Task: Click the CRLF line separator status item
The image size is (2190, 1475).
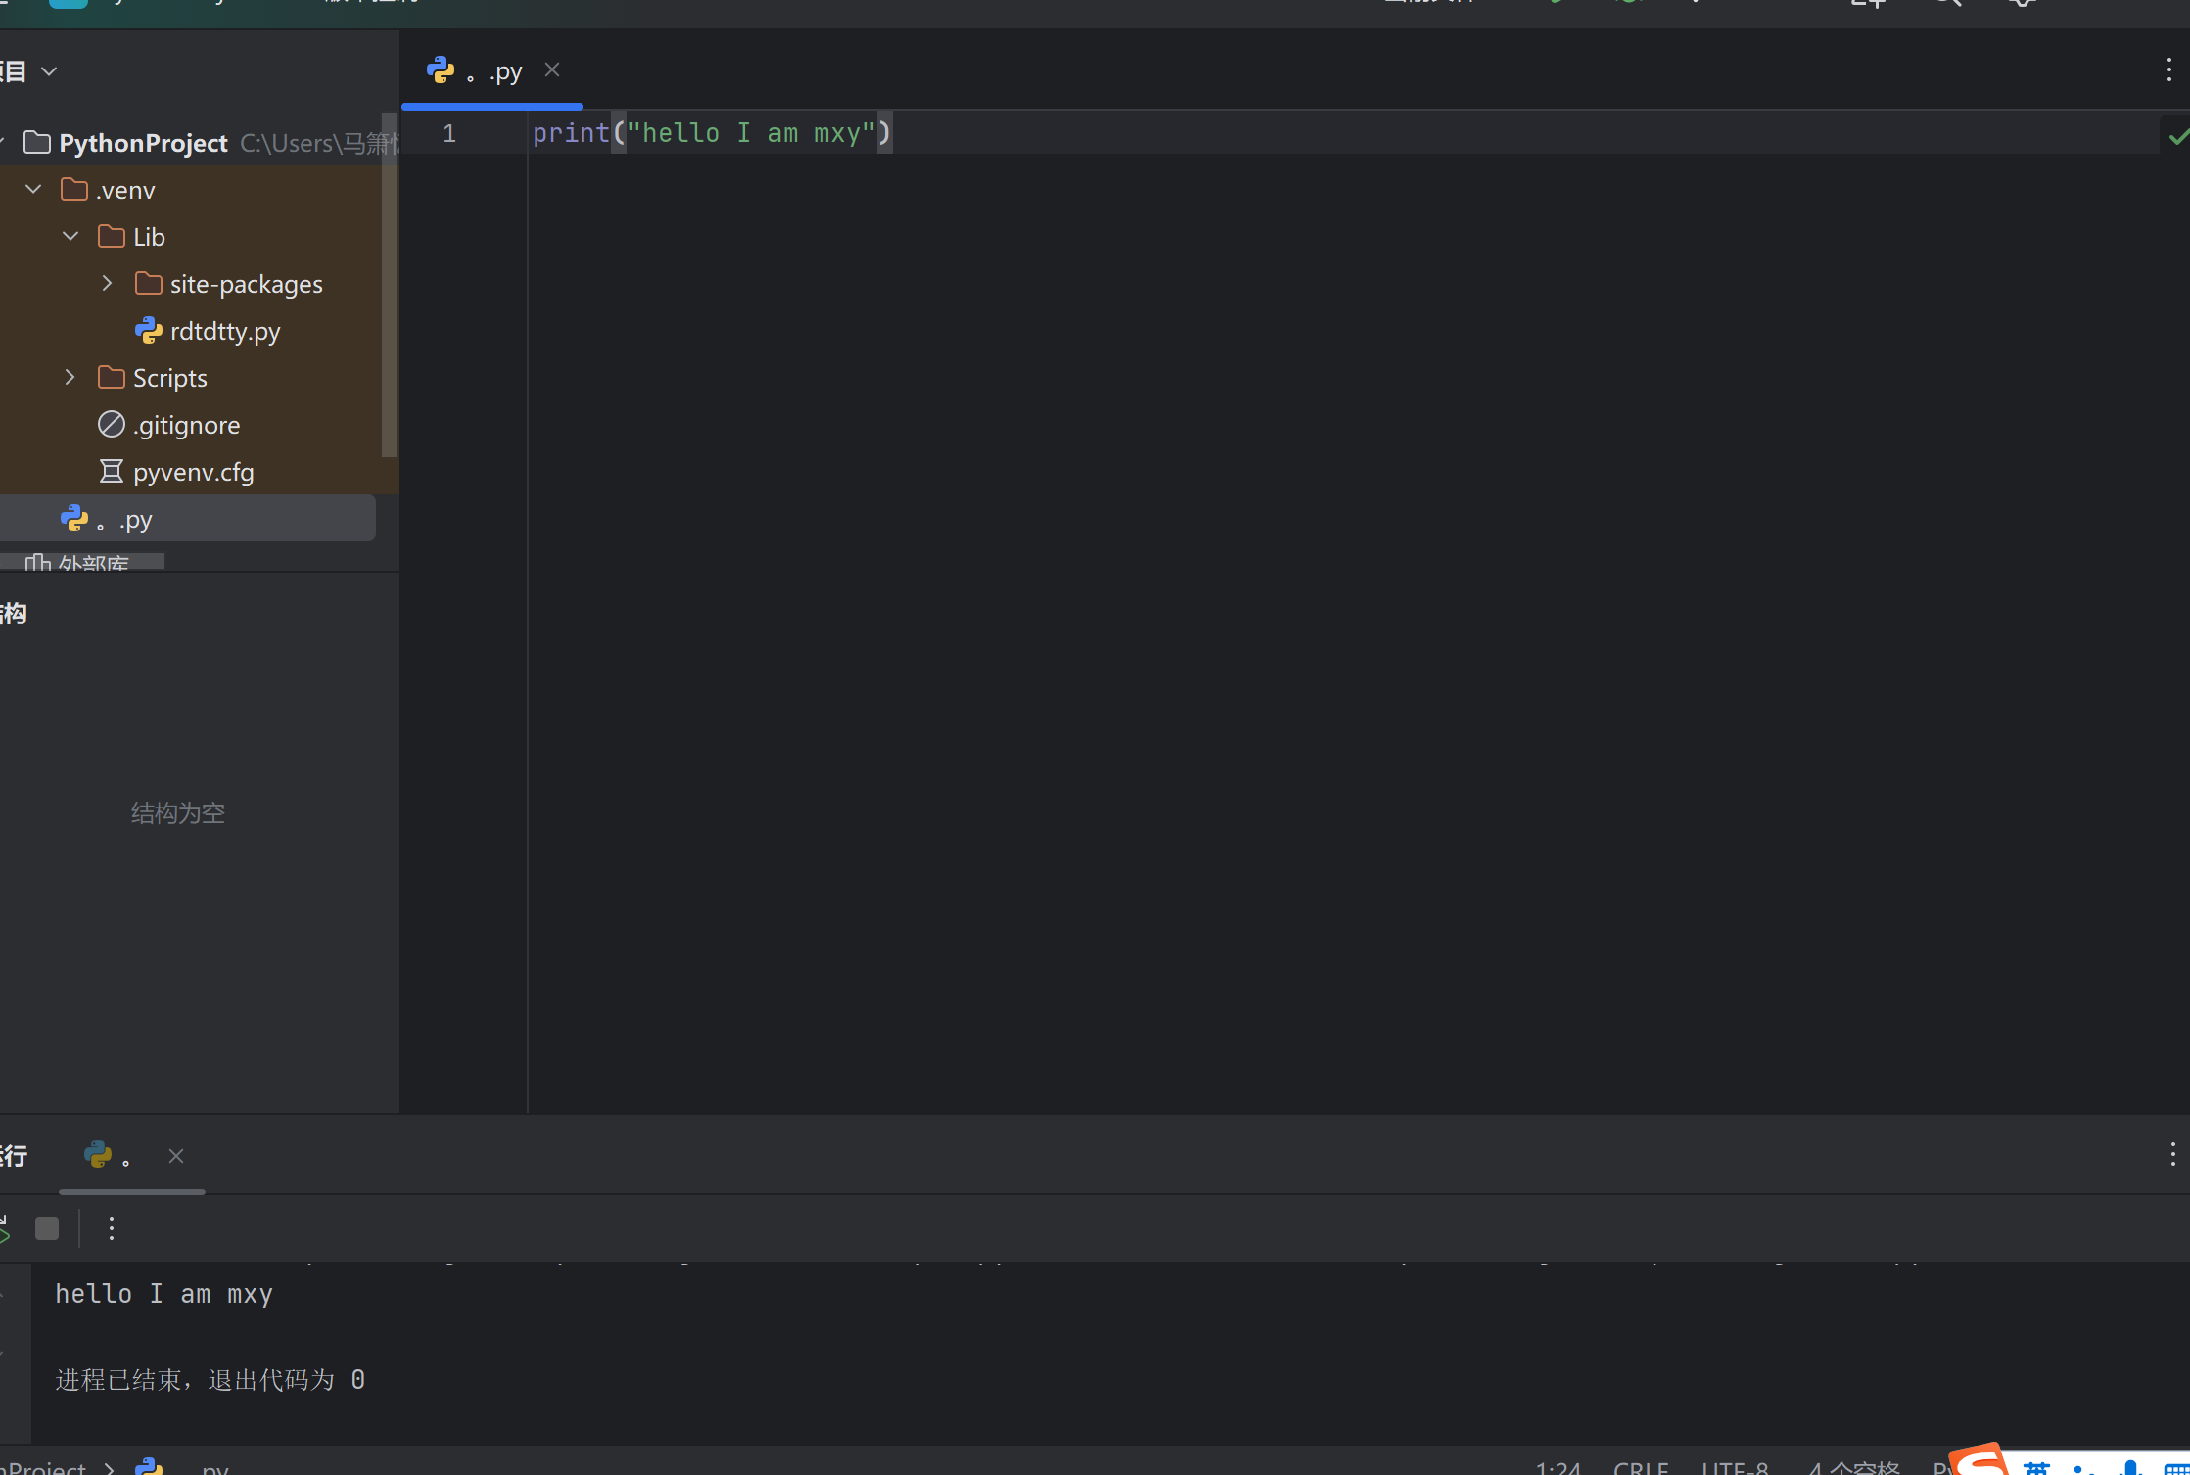Action: coord(1641,1467)
